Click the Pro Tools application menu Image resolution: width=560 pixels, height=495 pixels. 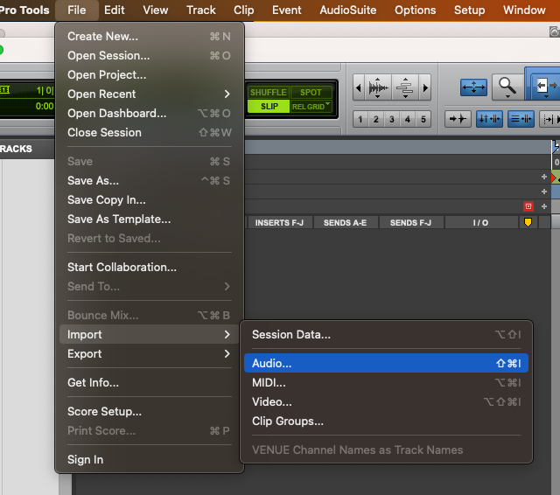point(24,10)
